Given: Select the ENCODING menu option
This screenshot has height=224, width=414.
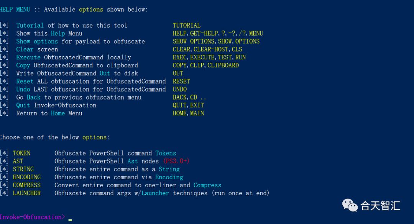Looking at the screenshot, I should click(x=27, y=177).
